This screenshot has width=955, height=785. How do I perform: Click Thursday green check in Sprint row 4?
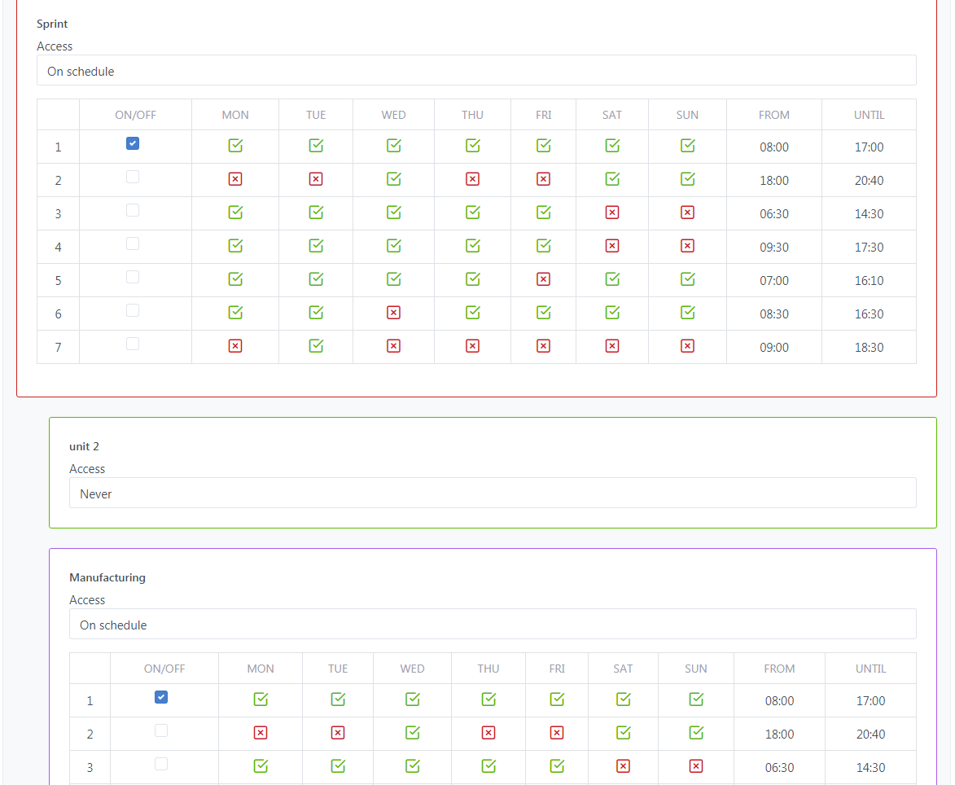pyautogui.click(x=472, y=246)
